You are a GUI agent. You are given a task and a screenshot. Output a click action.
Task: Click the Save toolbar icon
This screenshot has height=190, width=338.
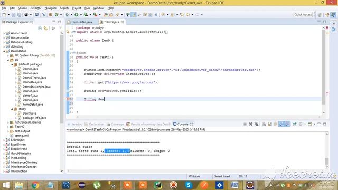click(x=13, y=15)
